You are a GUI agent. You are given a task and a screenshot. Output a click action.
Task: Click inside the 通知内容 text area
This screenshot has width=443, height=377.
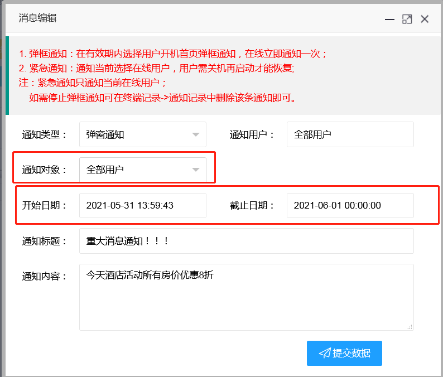point(246,297)
